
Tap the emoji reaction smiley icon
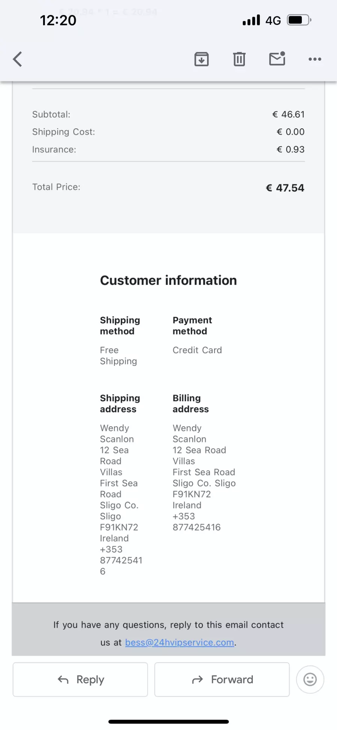coord(310,679)
